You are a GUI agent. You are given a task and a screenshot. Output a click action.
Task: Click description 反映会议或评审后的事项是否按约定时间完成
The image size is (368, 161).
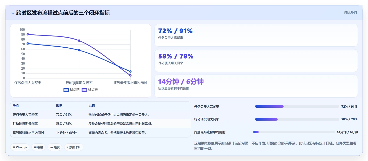pyautogui.click(x=121, y=124)
